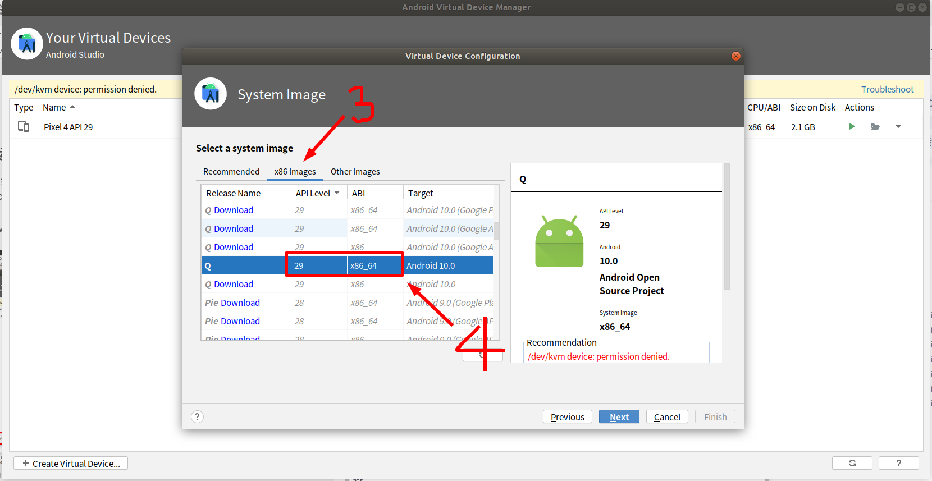
Task: Download Q x86_64 Android 10.0 (Google P…) image
Action: tap(234, 210)
